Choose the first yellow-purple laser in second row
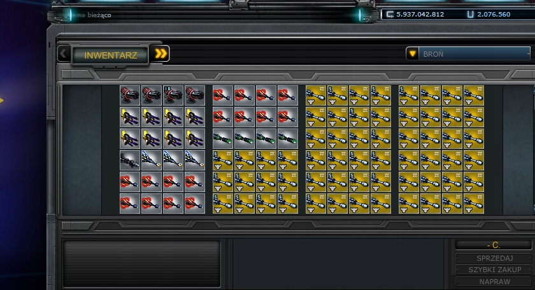This screenshot has height=290, width=535. coord(130,117)
